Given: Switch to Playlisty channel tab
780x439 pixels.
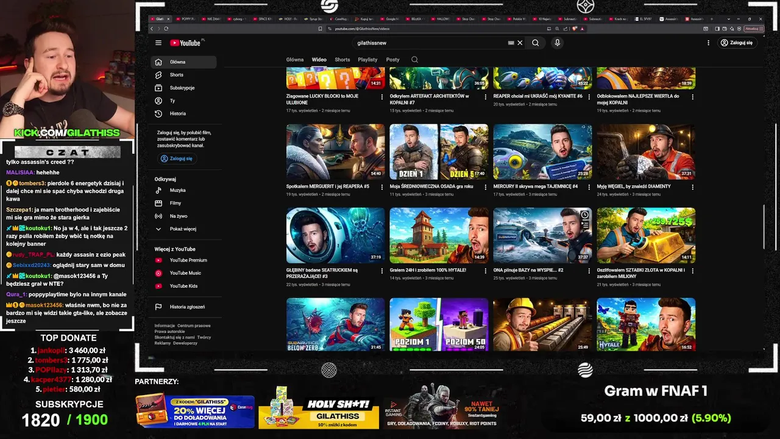Looking at the screenshot, I should coord(367,60).
